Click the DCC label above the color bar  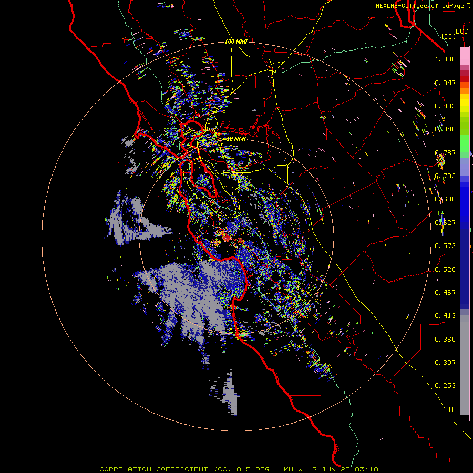(x=461, y=32)
